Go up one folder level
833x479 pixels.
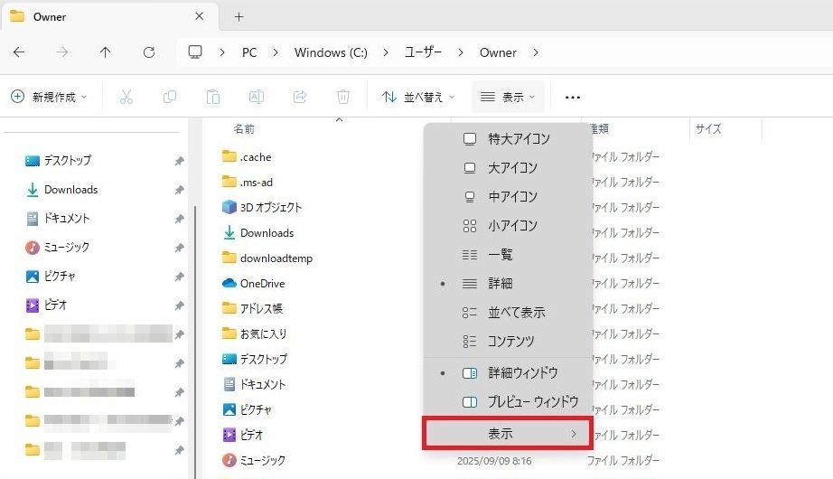[106, 52]
